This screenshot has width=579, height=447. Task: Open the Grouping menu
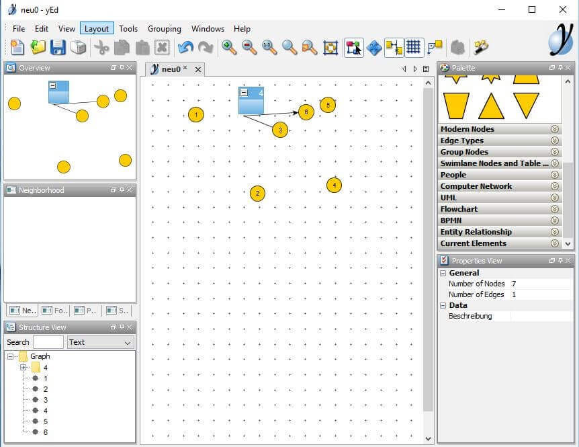coord(165,29)
